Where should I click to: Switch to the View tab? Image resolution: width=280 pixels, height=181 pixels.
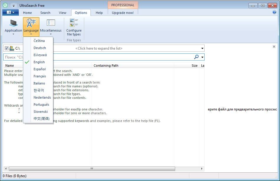pyautogui.click(x=62, y=13)
